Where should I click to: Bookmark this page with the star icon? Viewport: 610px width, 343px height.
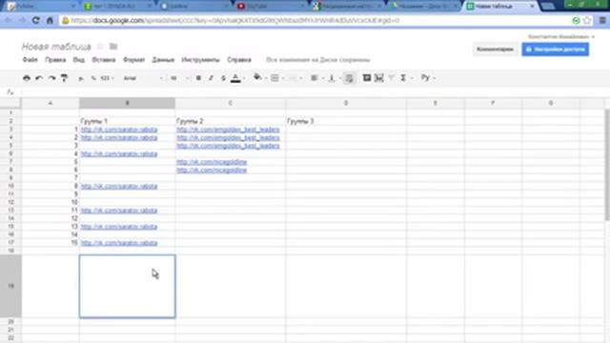point(587,20)
